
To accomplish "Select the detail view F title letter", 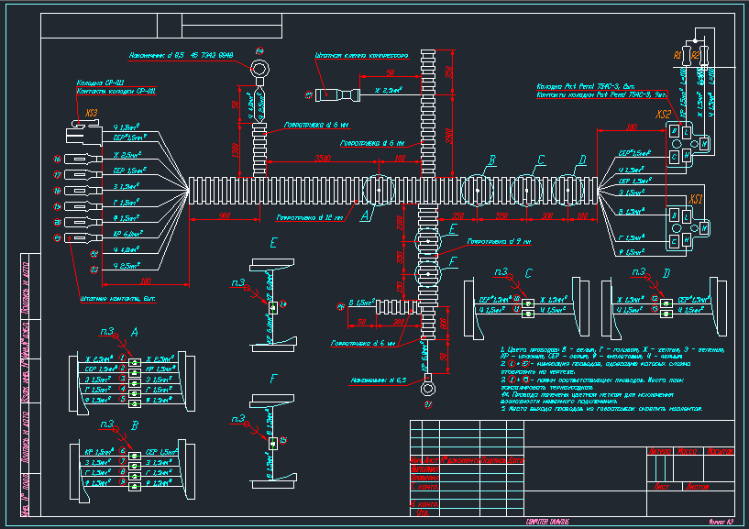I will pyautogui.click(x=272, y=377).
